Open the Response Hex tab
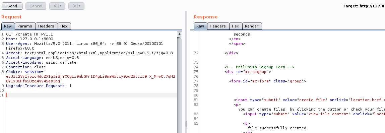Image resolution: width=385 pixels, height=133 pixels. (236, 26)
